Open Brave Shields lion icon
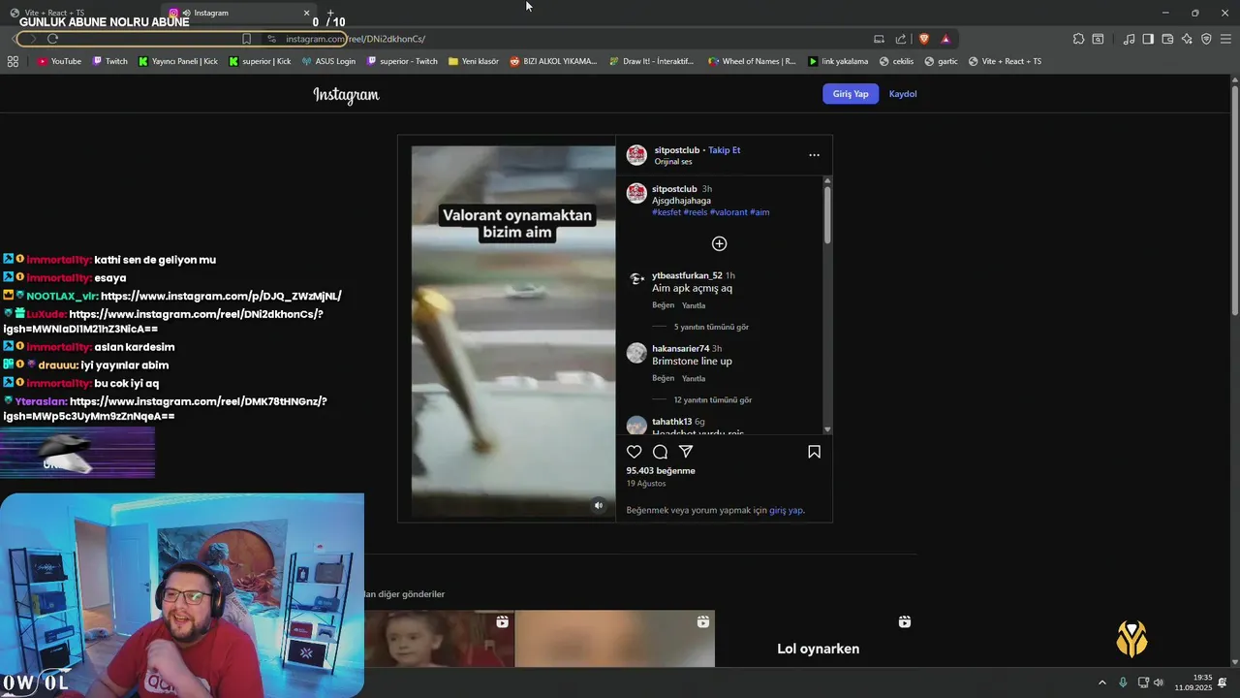1240x698 pixels. pos(923,39)
